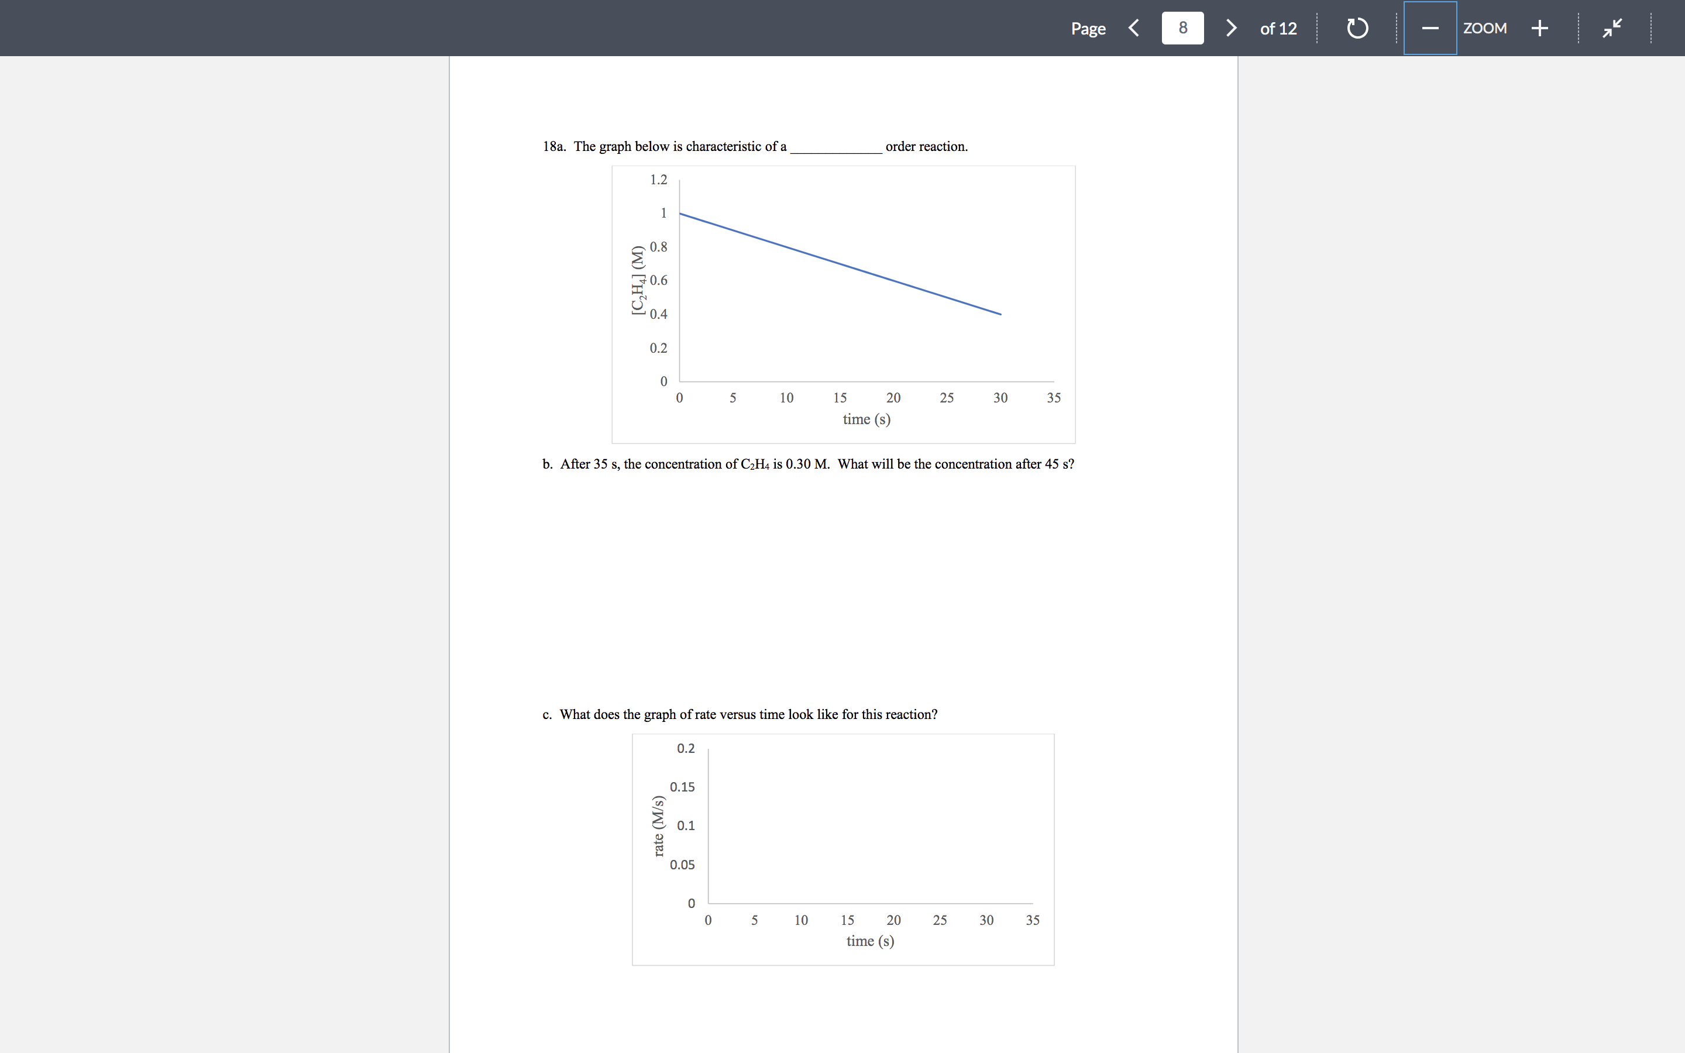This screenshot has width=1685, height=1053.
Task: Select the highlighted zoom out control
Action: click(x=1429, y=28)
